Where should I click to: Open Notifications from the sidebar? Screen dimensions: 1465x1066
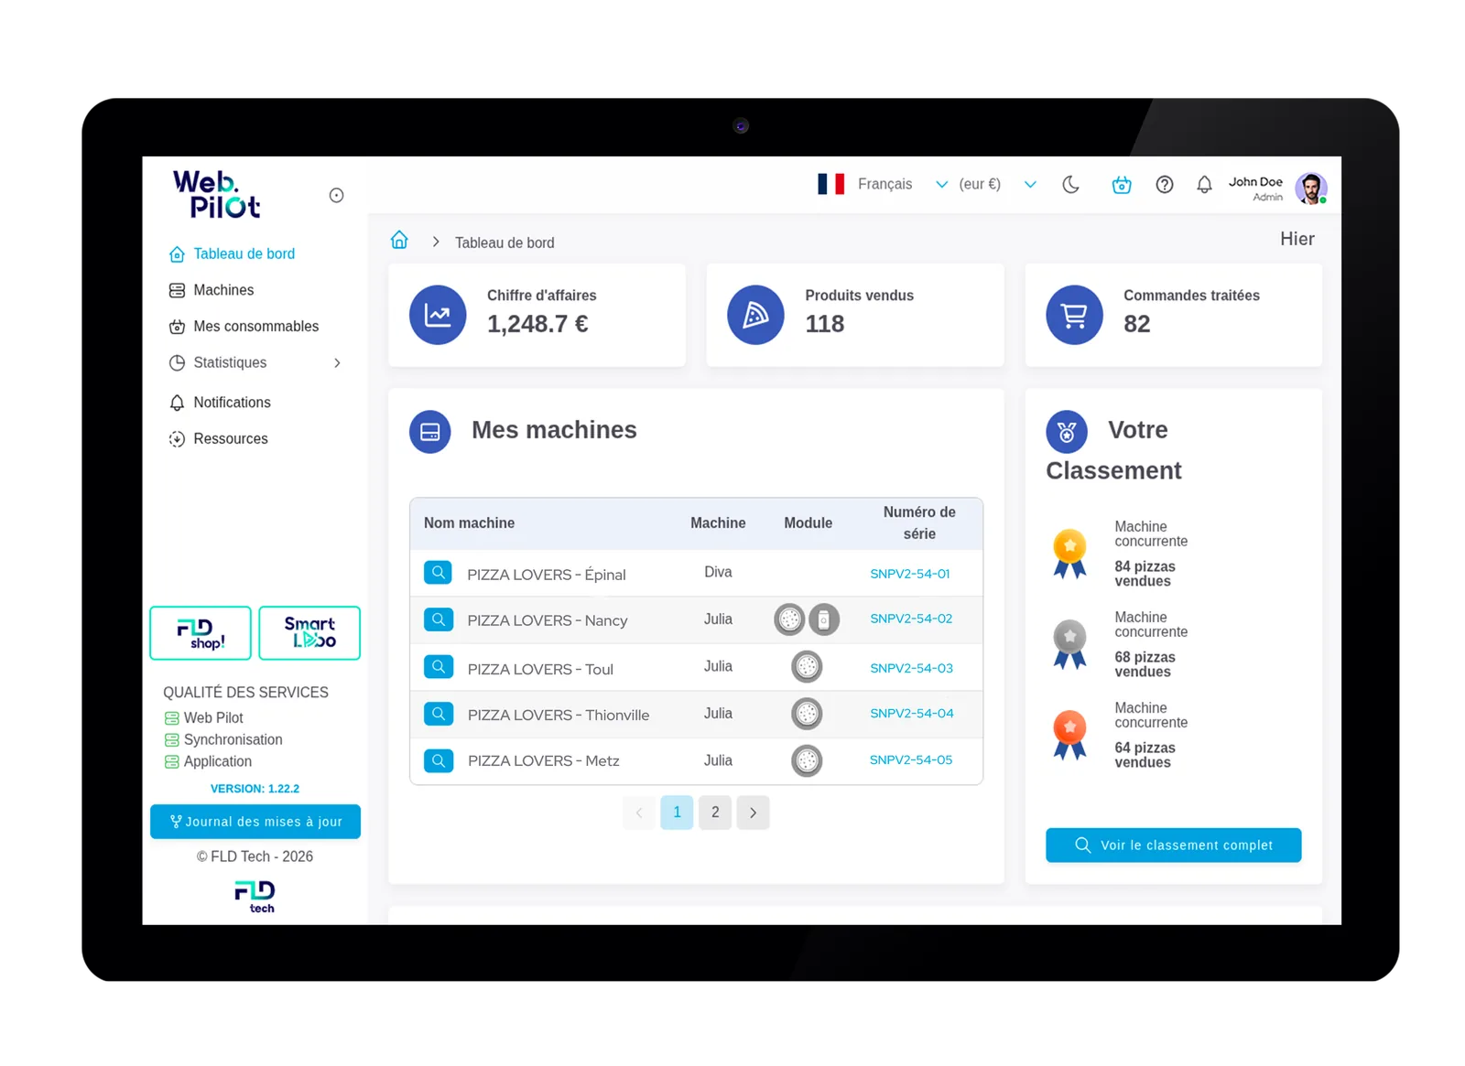click(232, 402)
